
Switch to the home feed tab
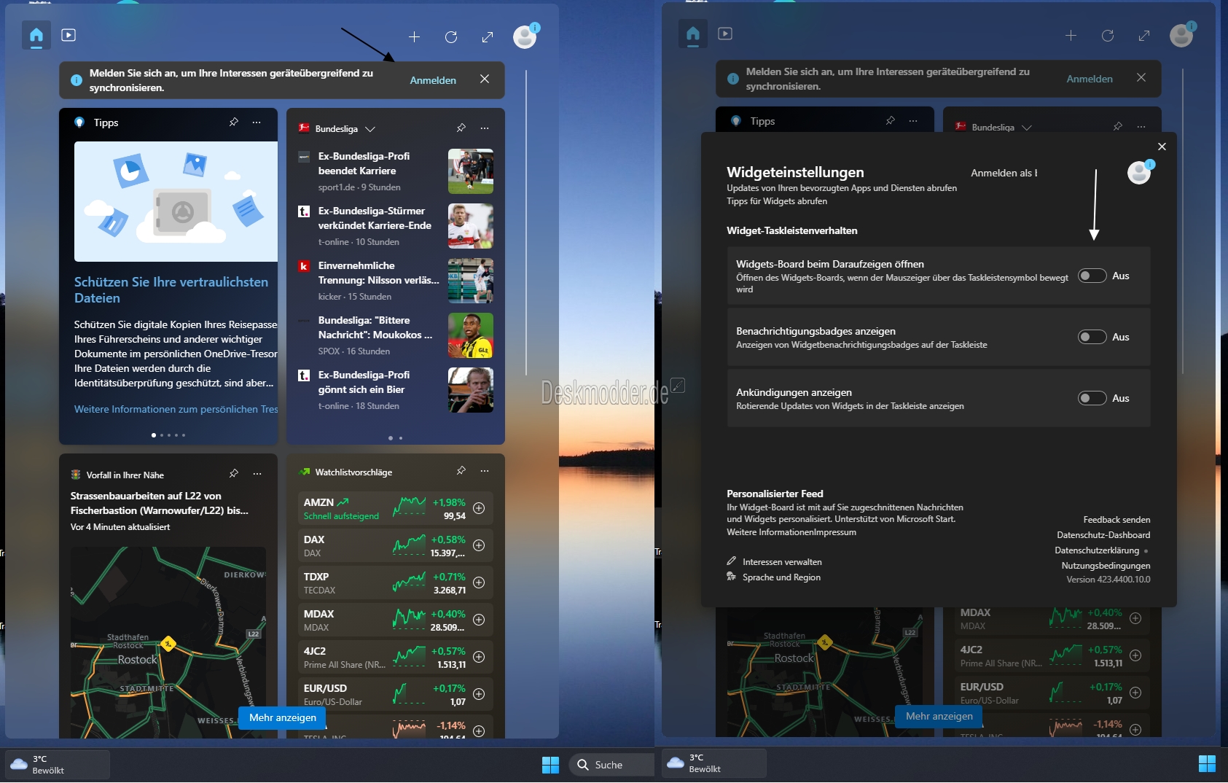(36, 35)
